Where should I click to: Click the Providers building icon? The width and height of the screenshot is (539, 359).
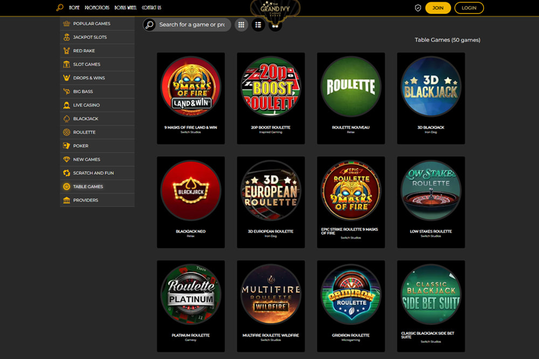[67, 200]
